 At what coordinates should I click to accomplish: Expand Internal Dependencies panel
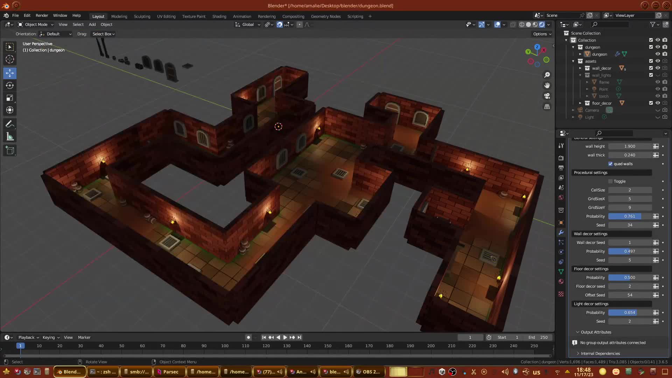[600, 353]
